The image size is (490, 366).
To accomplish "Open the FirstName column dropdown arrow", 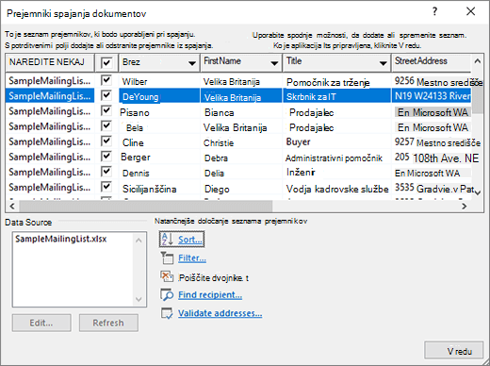I will (274, 63).
